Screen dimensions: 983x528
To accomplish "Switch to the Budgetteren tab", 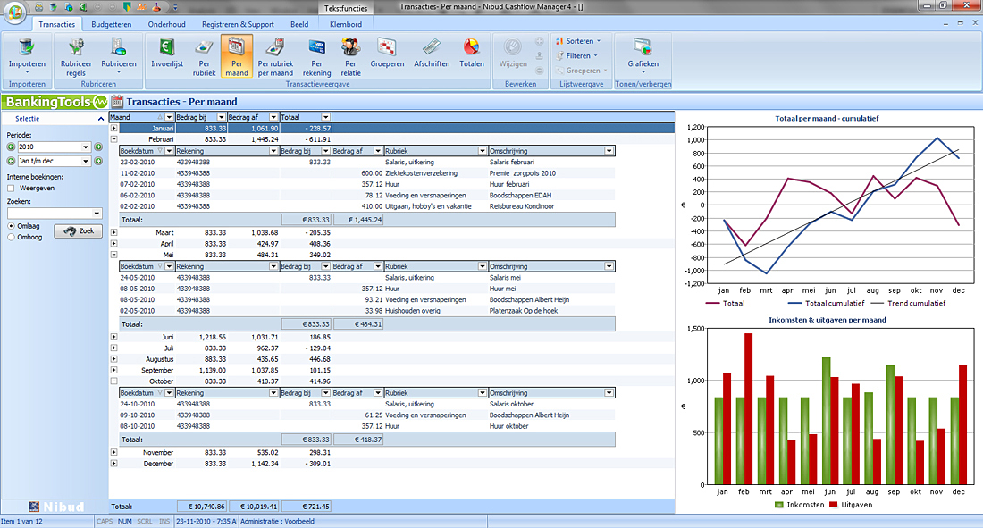I will point(112,24).
